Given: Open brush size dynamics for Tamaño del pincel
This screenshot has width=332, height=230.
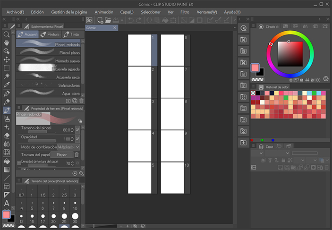Looking at the screenshot, I should click(77, 130).
